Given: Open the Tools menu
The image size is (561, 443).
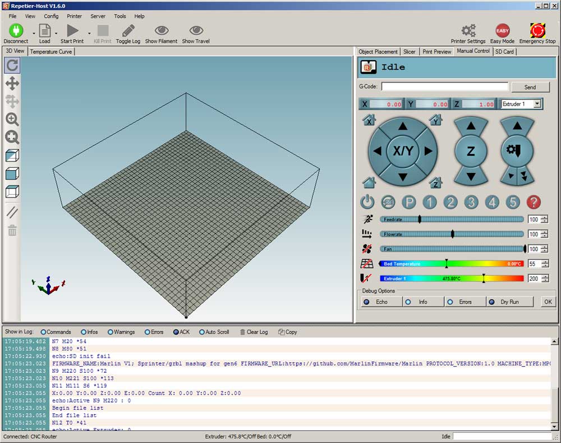Looking at the screenshot, I should pos(120,16).
